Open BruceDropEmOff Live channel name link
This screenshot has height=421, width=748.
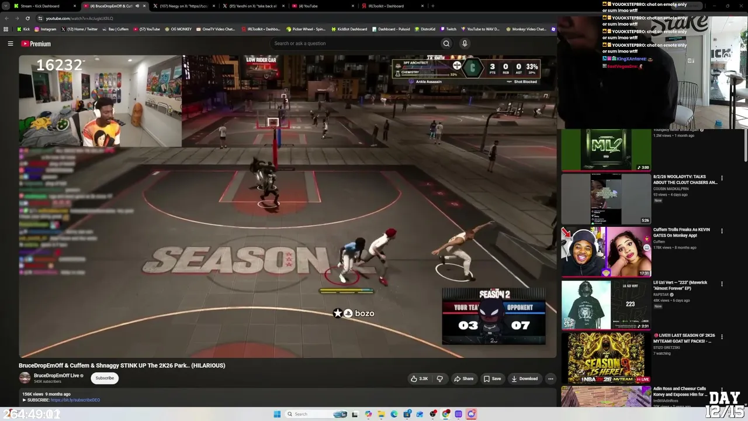coord(56,375)
